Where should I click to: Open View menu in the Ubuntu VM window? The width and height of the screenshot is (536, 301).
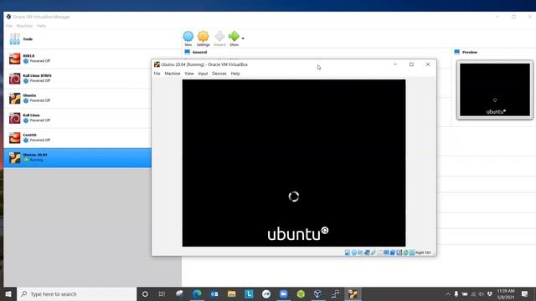click(189, 74)
